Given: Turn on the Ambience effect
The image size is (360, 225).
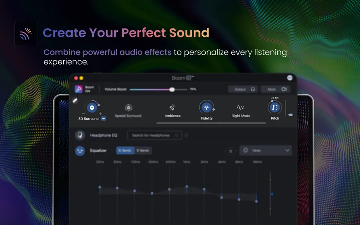Looking at the screenshot, I should (x=173, y=107).
